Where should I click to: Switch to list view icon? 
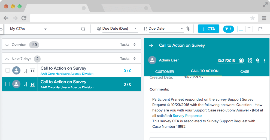coord(241,29)
